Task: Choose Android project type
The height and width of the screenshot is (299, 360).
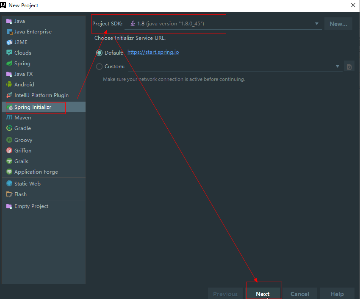Action: tap(44, 85)
